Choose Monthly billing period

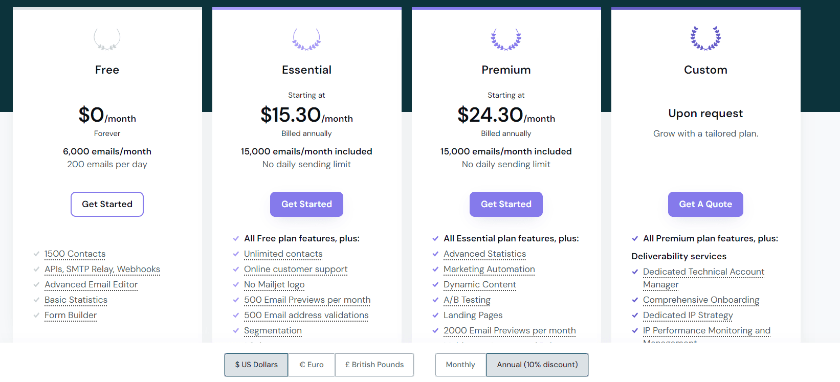[x=460, y=365]
